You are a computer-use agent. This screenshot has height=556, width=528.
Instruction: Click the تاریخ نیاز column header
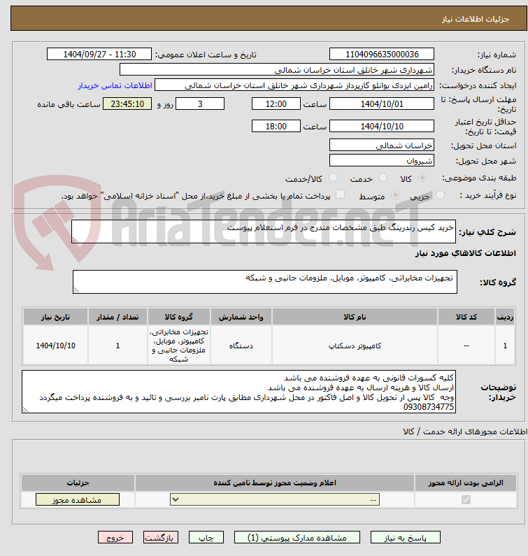pyautogui.click(x=55, y=317)
